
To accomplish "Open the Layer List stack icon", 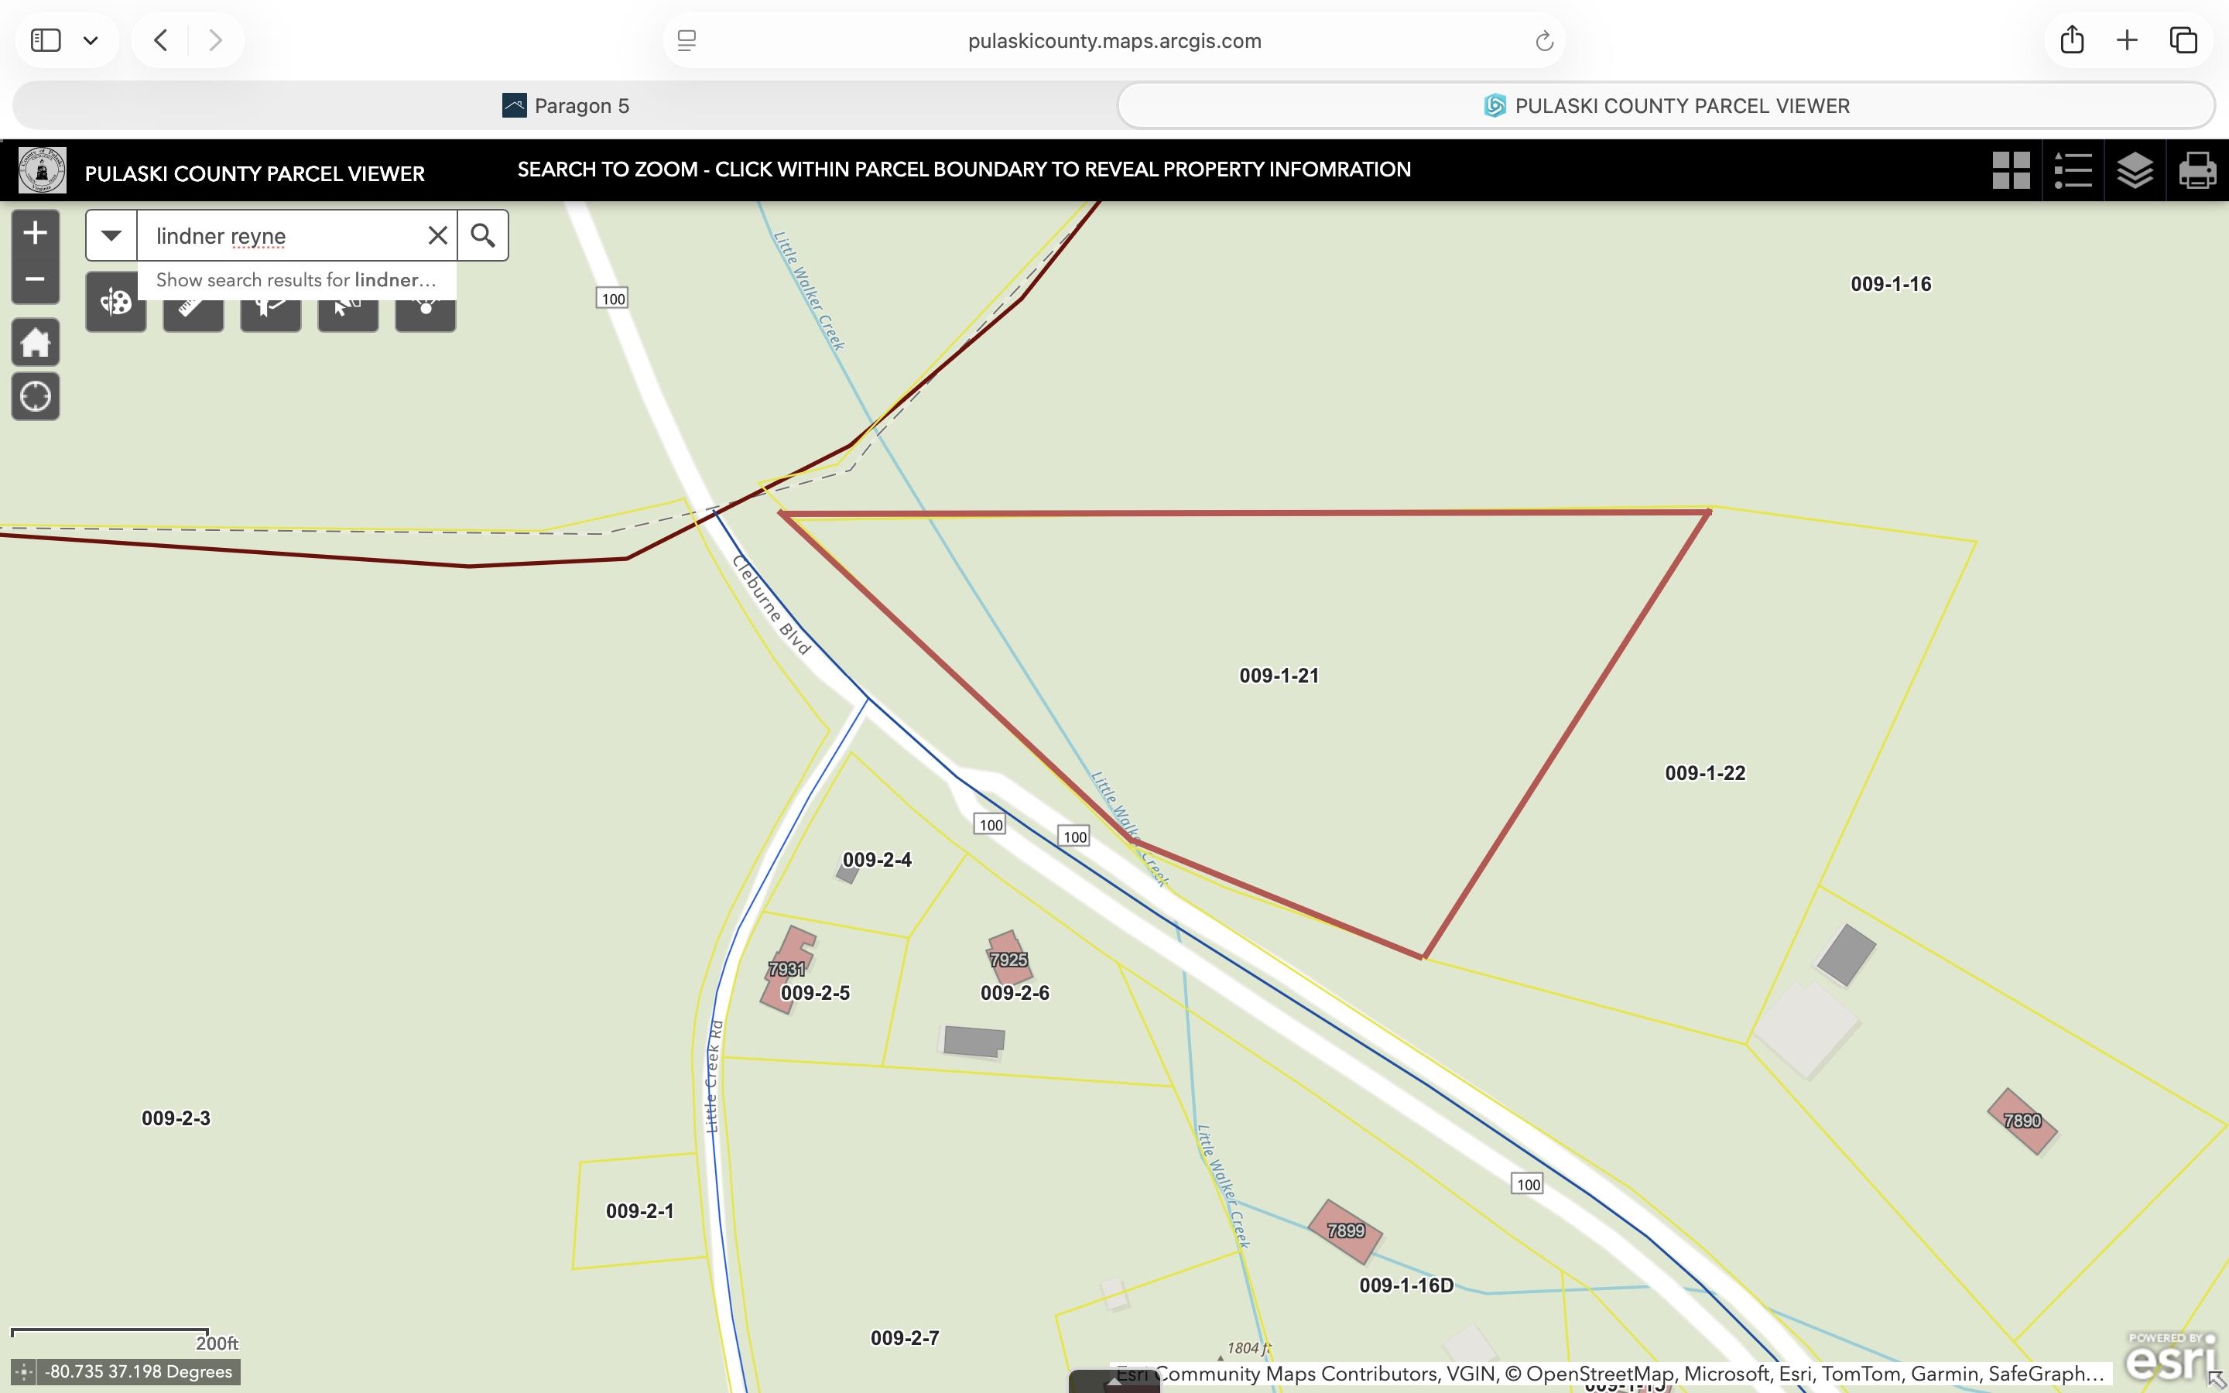I will (x=2134, y=170).
